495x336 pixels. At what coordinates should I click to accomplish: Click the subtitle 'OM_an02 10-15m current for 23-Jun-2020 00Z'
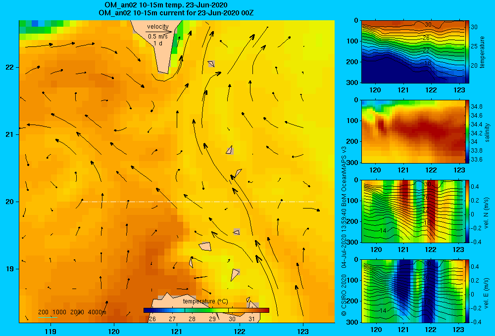click(176, 13)
